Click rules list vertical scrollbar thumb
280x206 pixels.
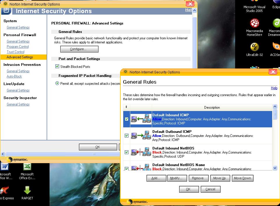click(x=275, y=114)
